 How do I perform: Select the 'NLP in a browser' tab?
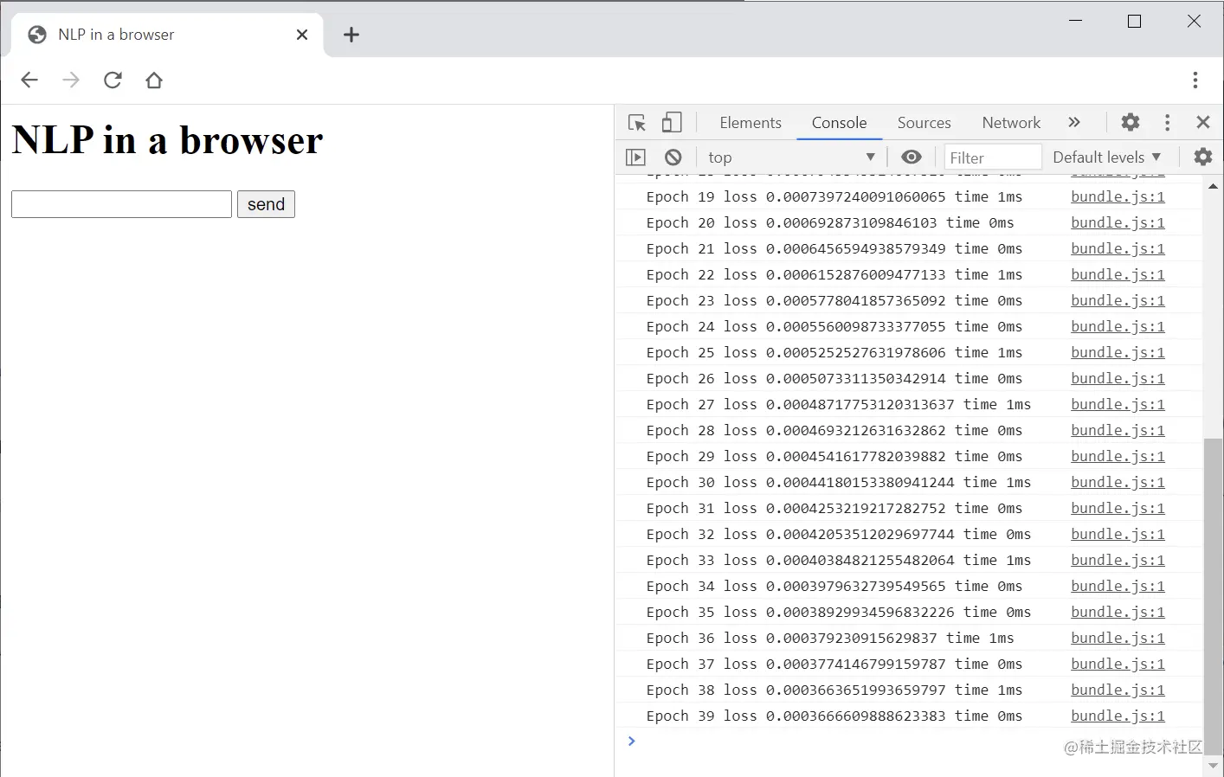click(168, 35)
